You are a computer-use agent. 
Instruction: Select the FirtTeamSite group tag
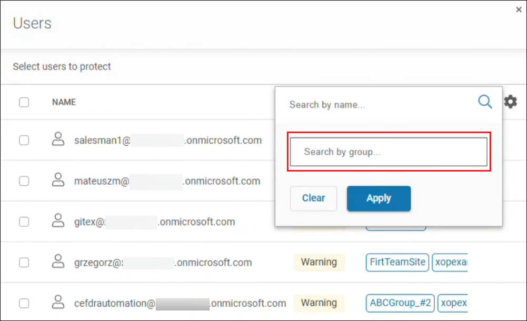click(x=397, y=262)
